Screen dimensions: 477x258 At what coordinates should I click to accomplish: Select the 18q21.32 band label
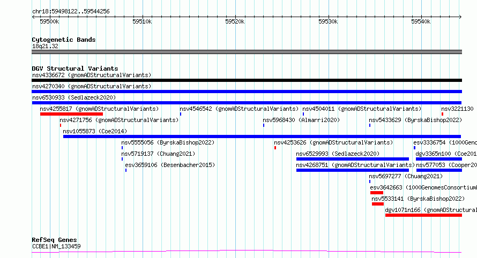[x=46, y=46]
